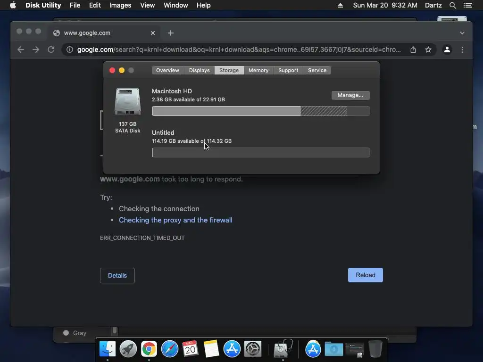This screenshot has height=362, width=483.
Task: Open Spotlight search in menu bar
Action: (x=452, y=5)
